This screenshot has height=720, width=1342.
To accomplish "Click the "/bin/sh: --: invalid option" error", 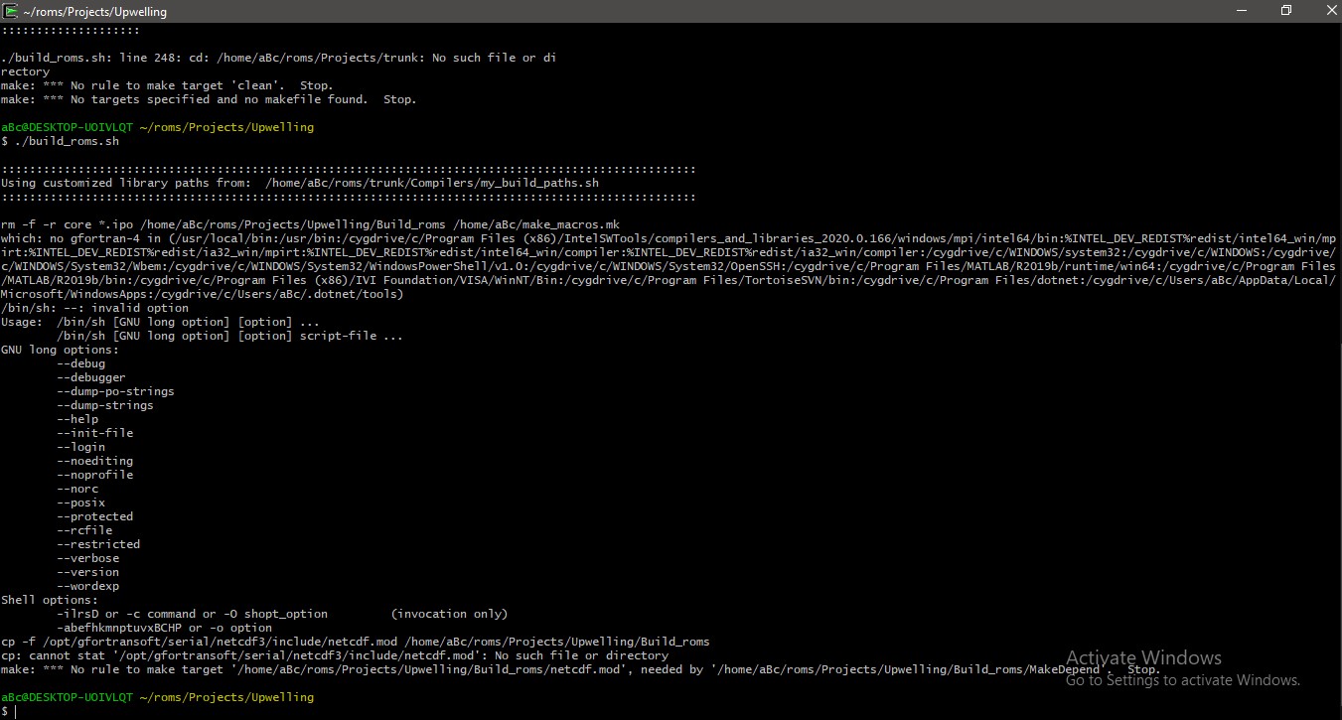I will click(x=94, y=308).
